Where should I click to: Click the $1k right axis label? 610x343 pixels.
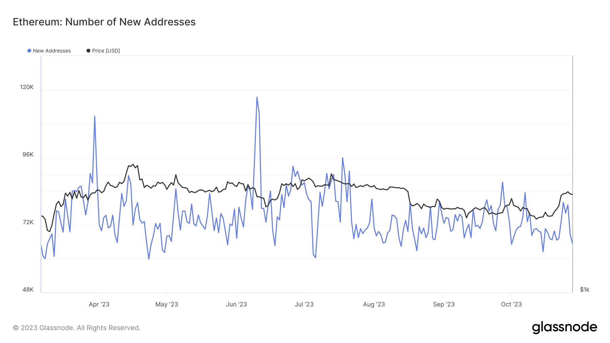pyautogui.click(x=585, y=290)
